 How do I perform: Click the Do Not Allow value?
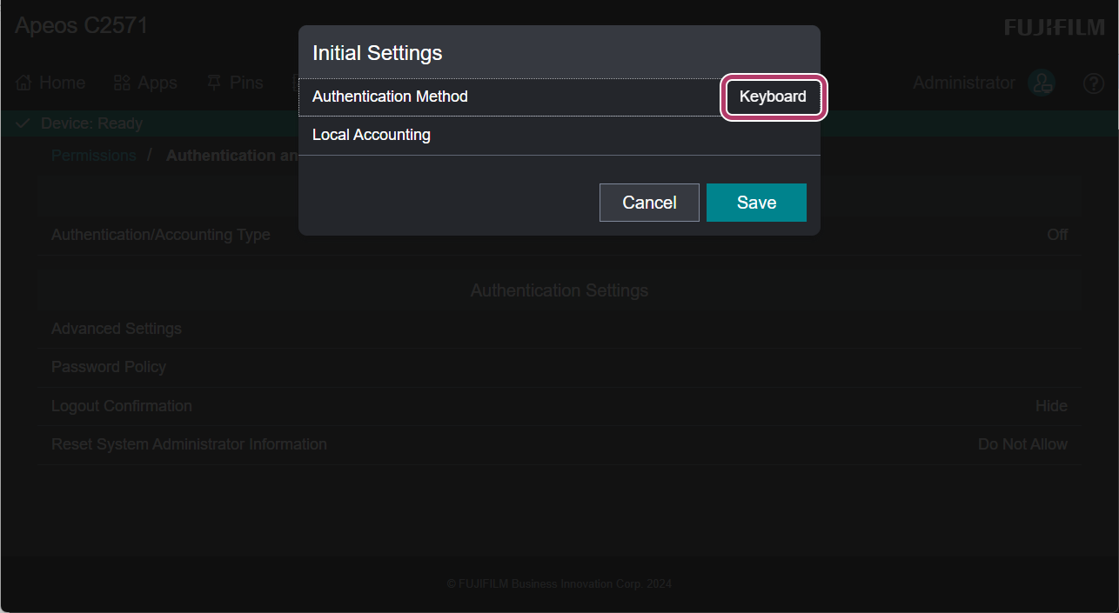[1022, 444]
